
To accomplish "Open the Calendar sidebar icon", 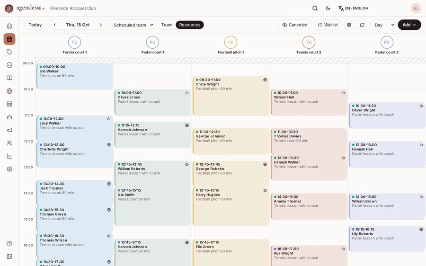I will point(9,39).
